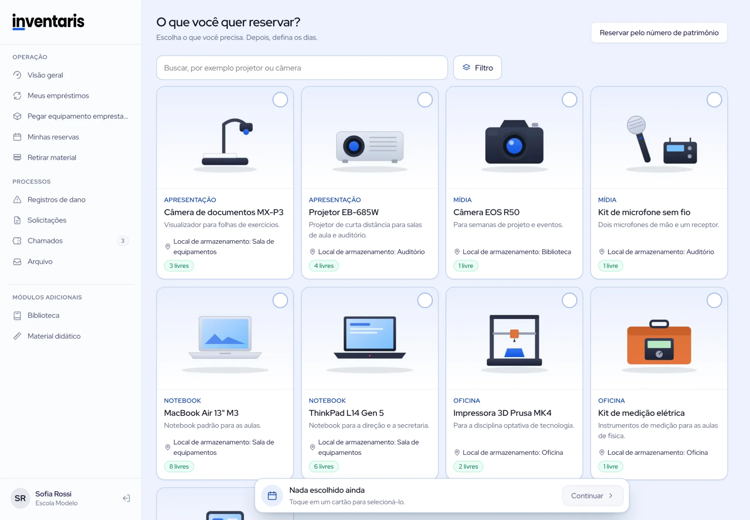Image resolution: width=750 pixels, height=520 pixels.
Task: Click the Biblioteca book icon
Action: click(17, 316)
